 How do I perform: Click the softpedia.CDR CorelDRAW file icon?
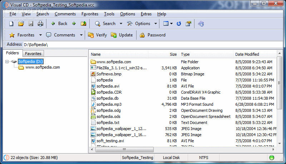(93, 92)
